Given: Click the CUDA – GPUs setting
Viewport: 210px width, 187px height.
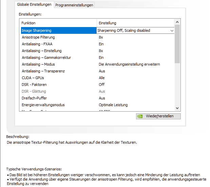Looking at the screenshot, I should (x=33, y=78).
